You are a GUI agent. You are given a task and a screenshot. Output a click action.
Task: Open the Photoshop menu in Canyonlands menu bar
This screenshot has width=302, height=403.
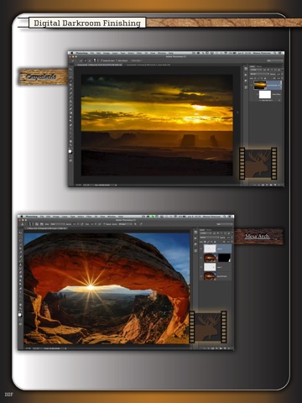[x=82, y=53]
